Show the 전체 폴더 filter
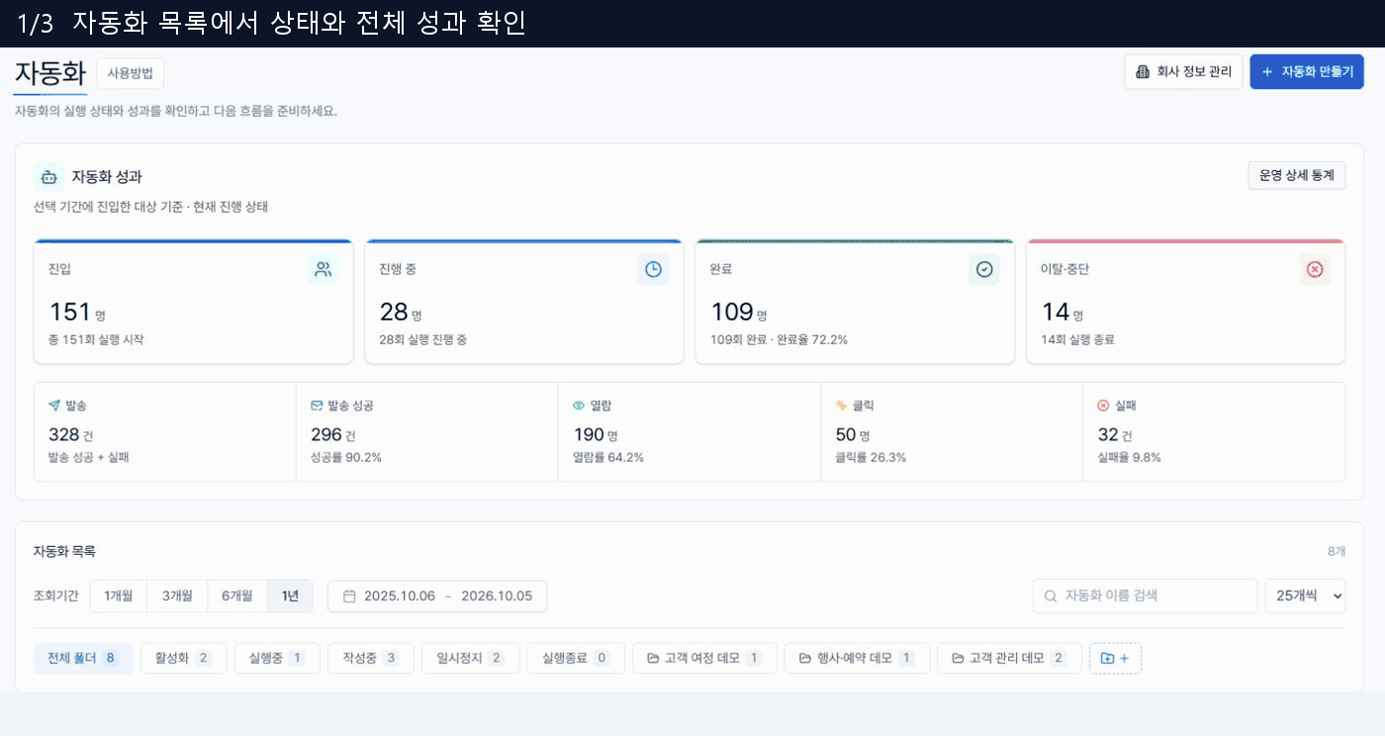 83,658
